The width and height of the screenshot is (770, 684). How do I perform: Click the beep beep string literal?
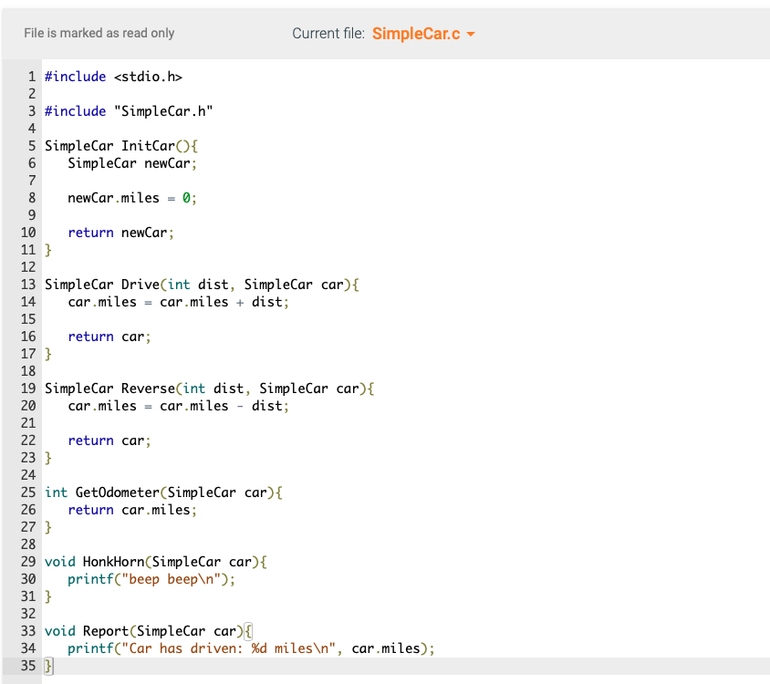point(173,578)
